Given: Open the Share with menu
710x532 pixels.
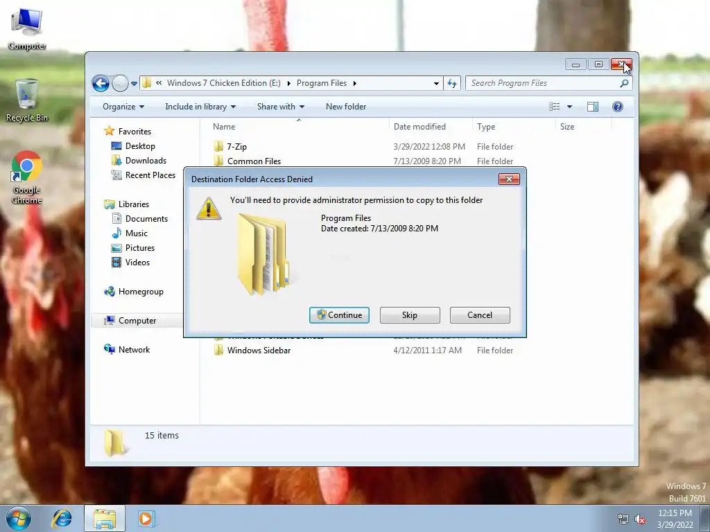Looking at the screenshot, I should (x=280, y=107).
